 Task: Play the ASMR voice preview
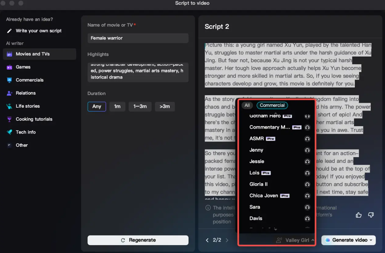pos(307,139)
